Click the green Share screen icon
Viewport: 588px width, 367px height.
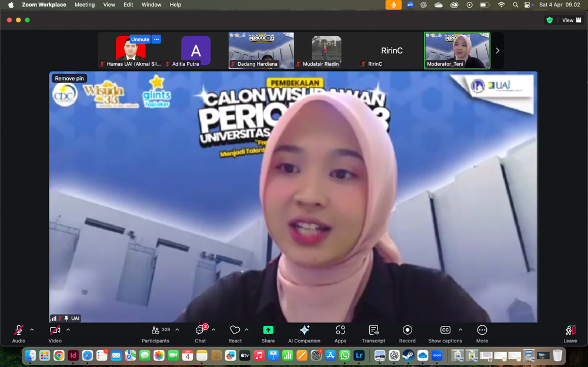coord(268,333)
